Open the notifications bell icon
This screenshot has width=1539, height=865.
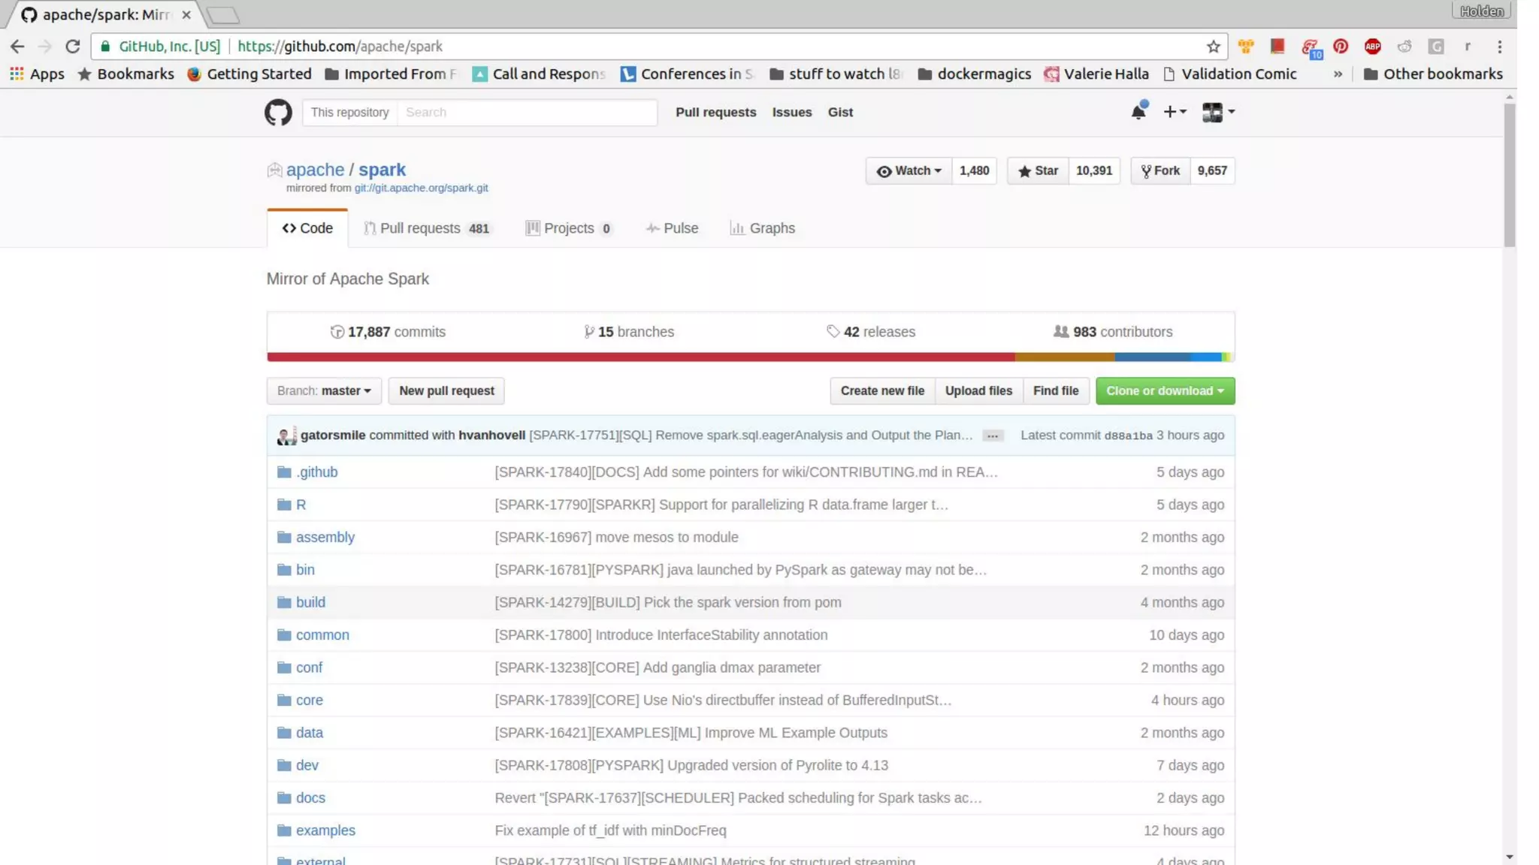(1138, 113)
